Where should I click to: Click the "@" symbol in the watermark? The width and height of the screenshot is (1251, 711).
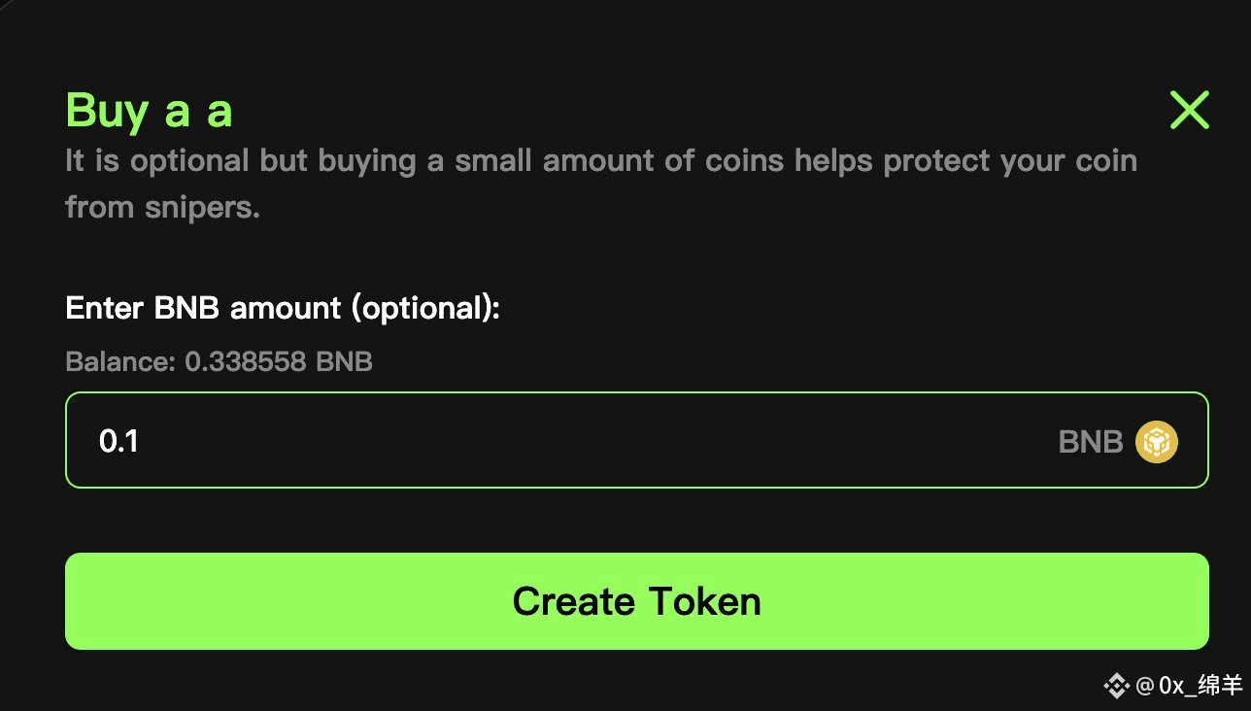[1143, 686]
